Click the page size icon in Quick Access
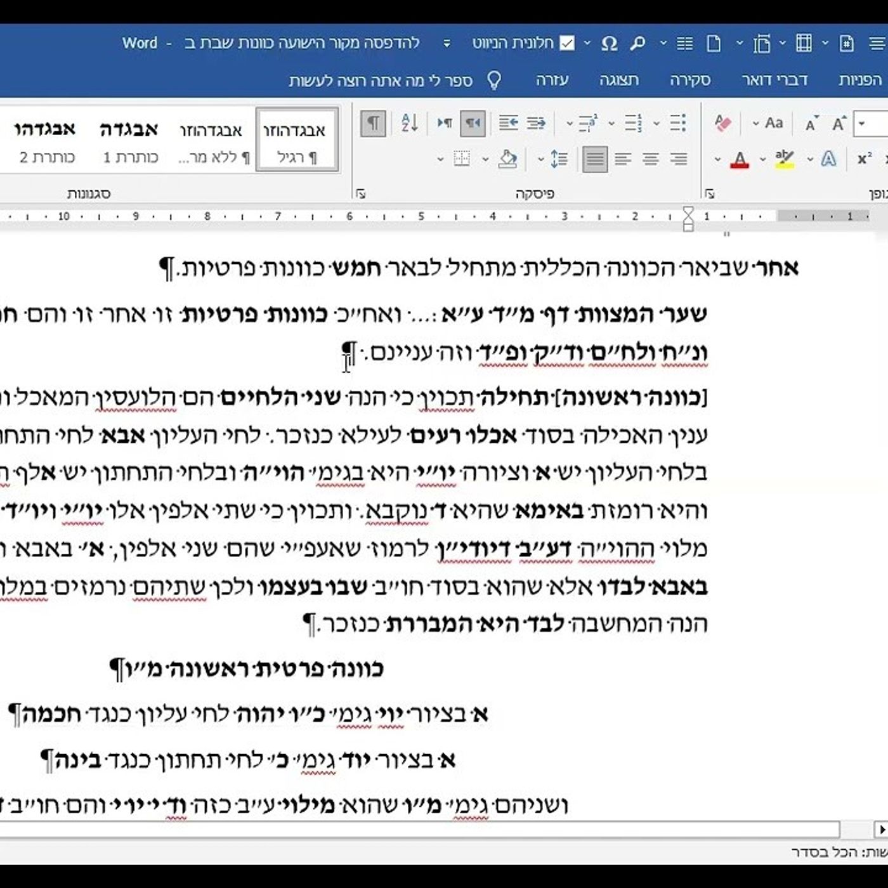Image resolution: width=888 pixels, height=888 pixels. tap(761, 43)
